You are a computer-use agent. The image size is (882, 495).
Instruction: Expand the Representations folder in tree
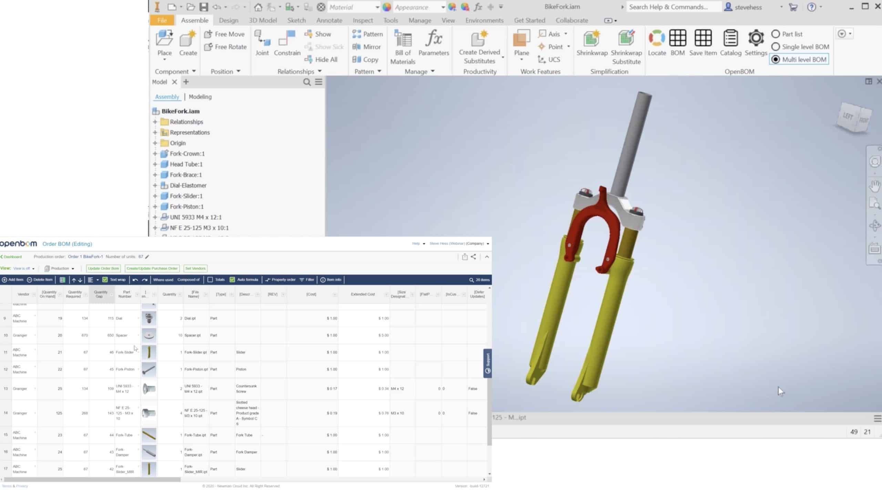pyautogui.click(x=154, y=132)
